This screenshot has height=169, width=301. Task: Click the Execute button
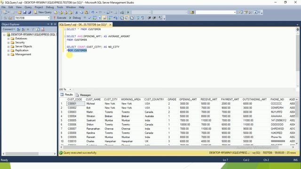pos(60,18)
